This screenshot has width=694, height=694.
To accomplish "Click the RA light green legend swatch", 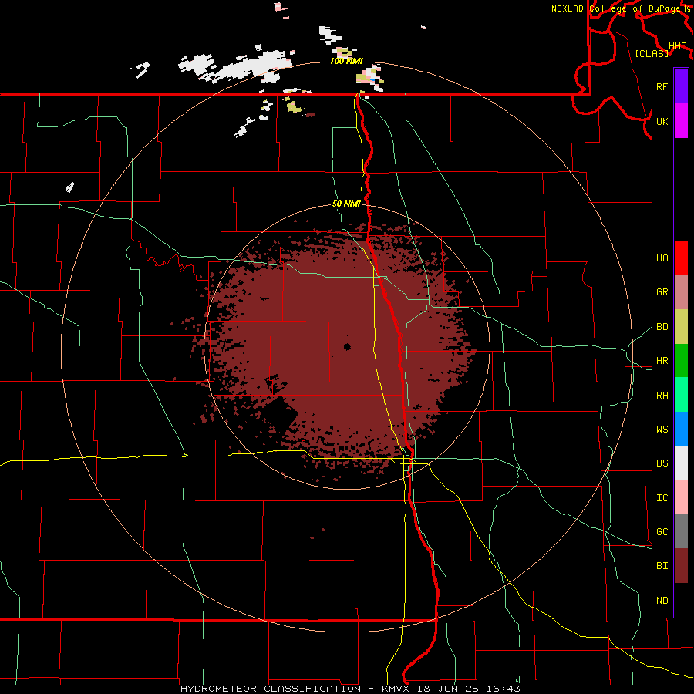I will pos(681,395).
